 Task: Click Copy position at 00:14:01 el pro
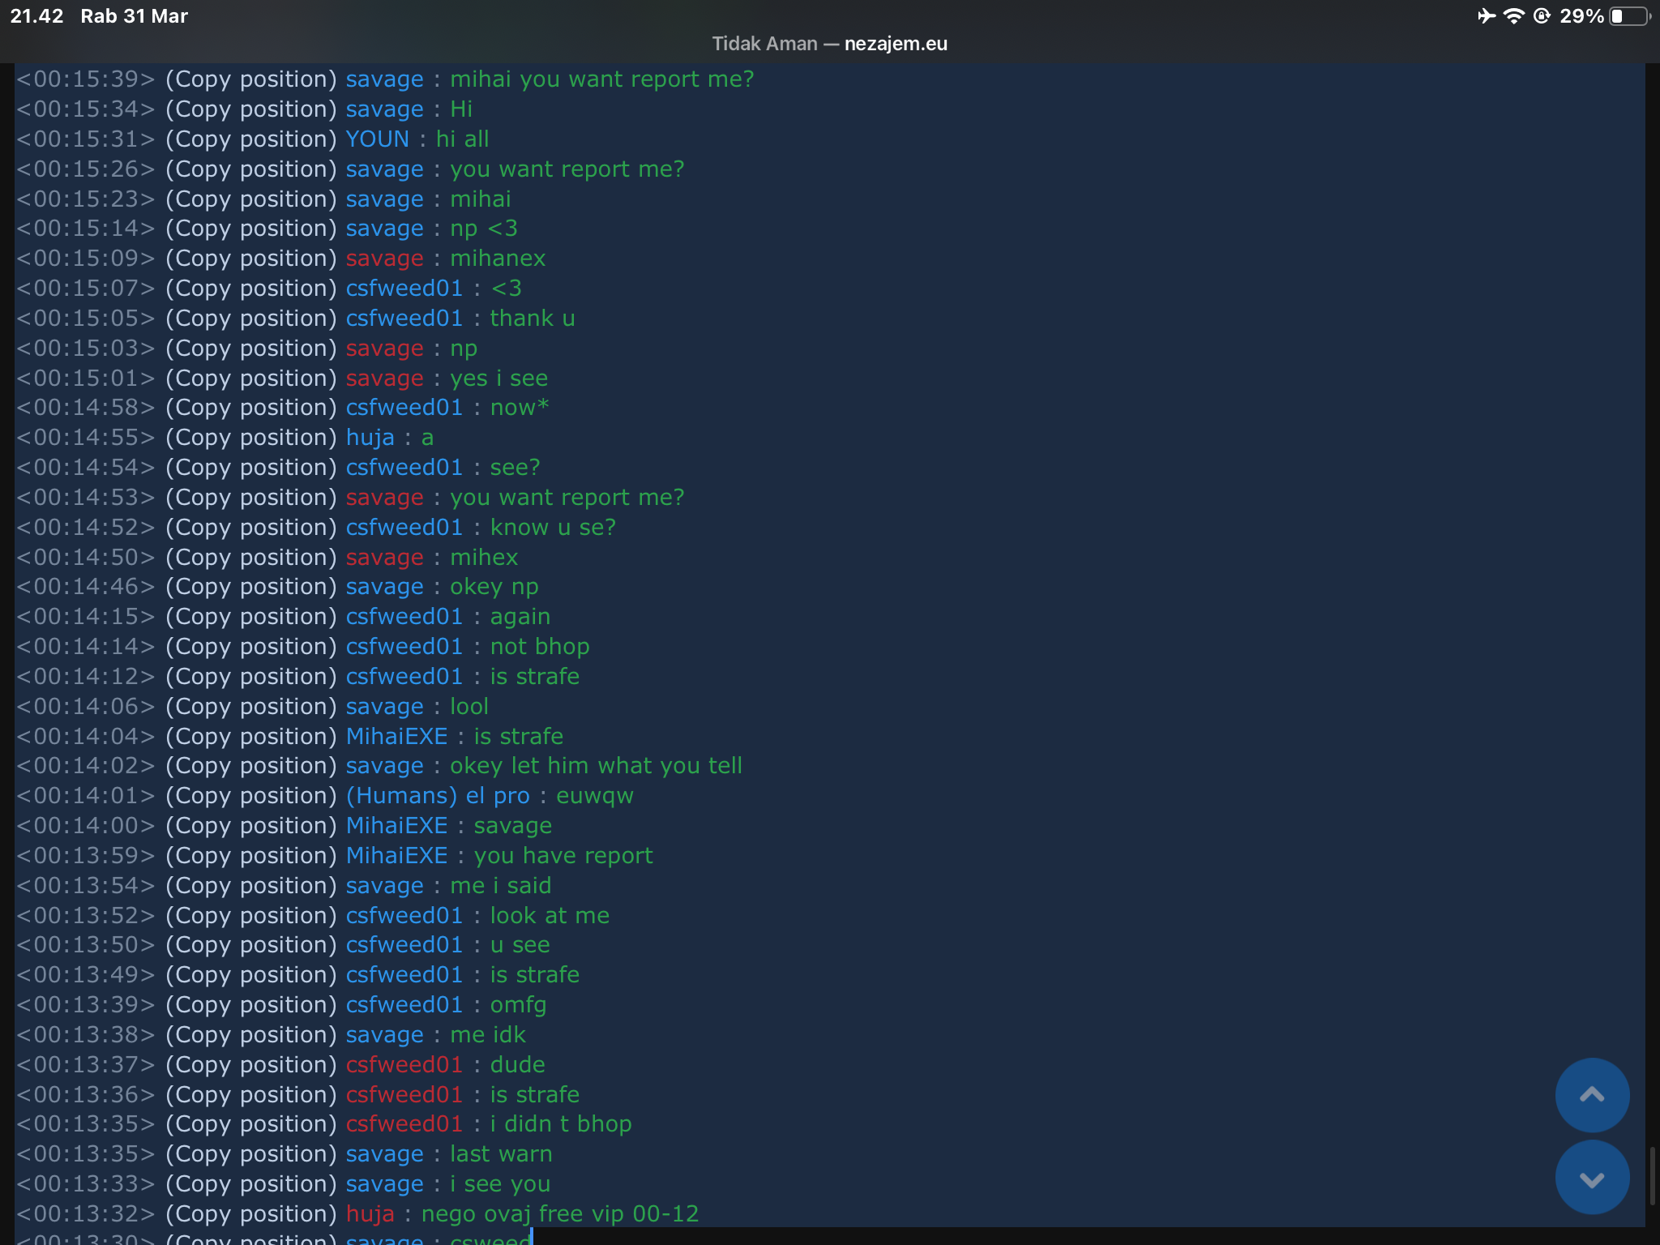pyautogui.click(x=251, y=796)
